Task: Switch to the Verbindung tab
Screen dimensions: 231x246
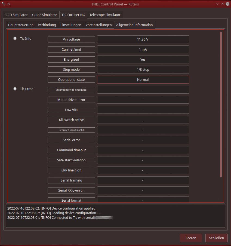Action: [x=47, y=25]
